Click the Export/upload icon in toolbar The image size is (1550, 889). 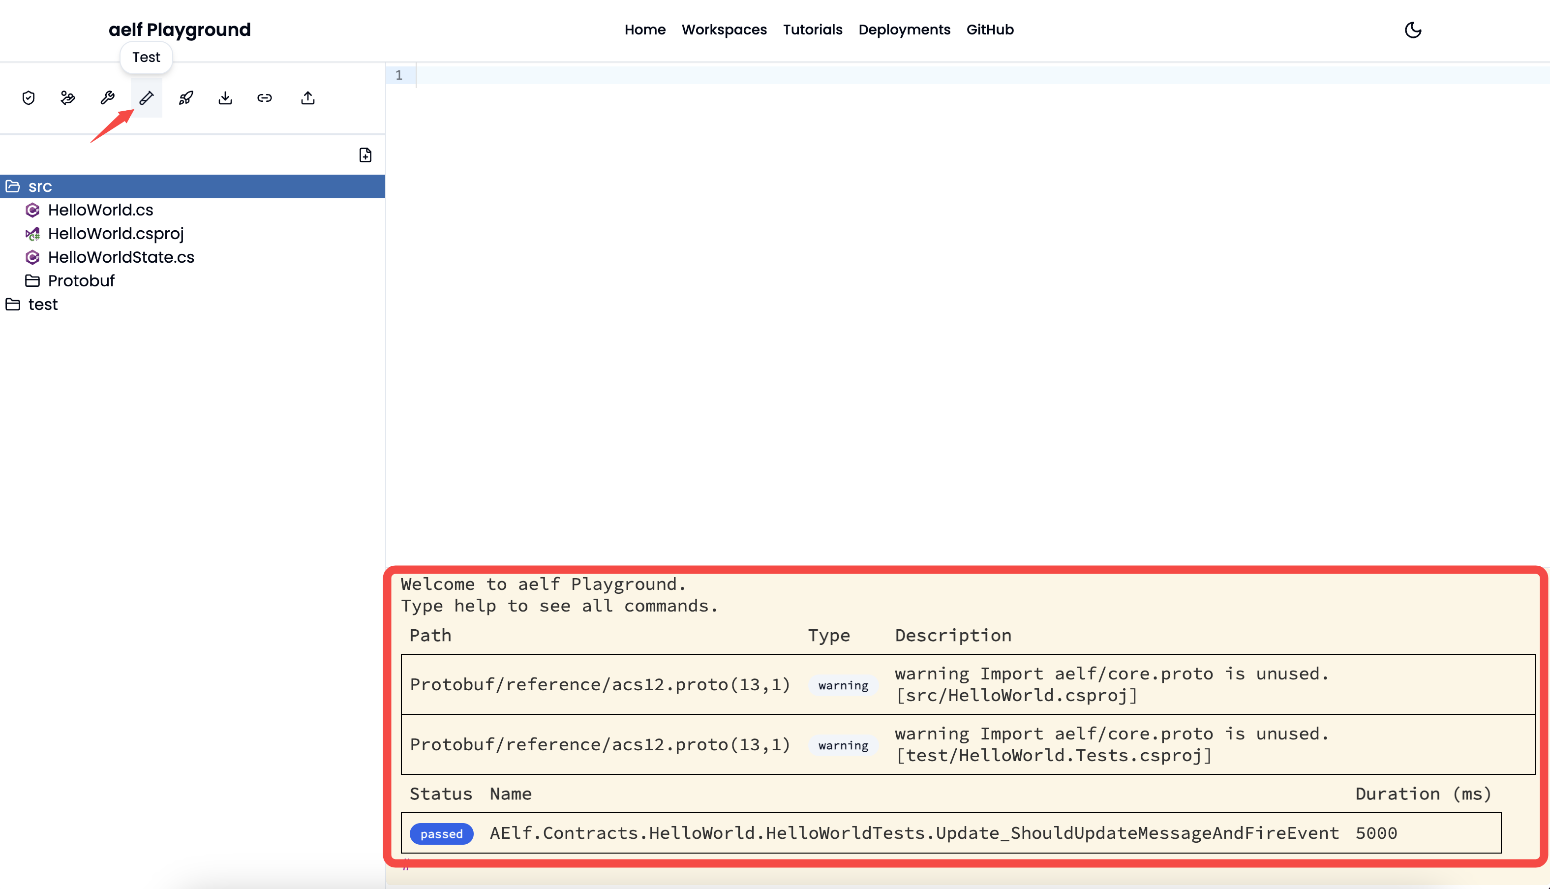(307, 98)
